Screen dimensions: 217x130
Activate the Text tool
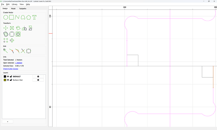pyautogui.click(x=34, y=17)
